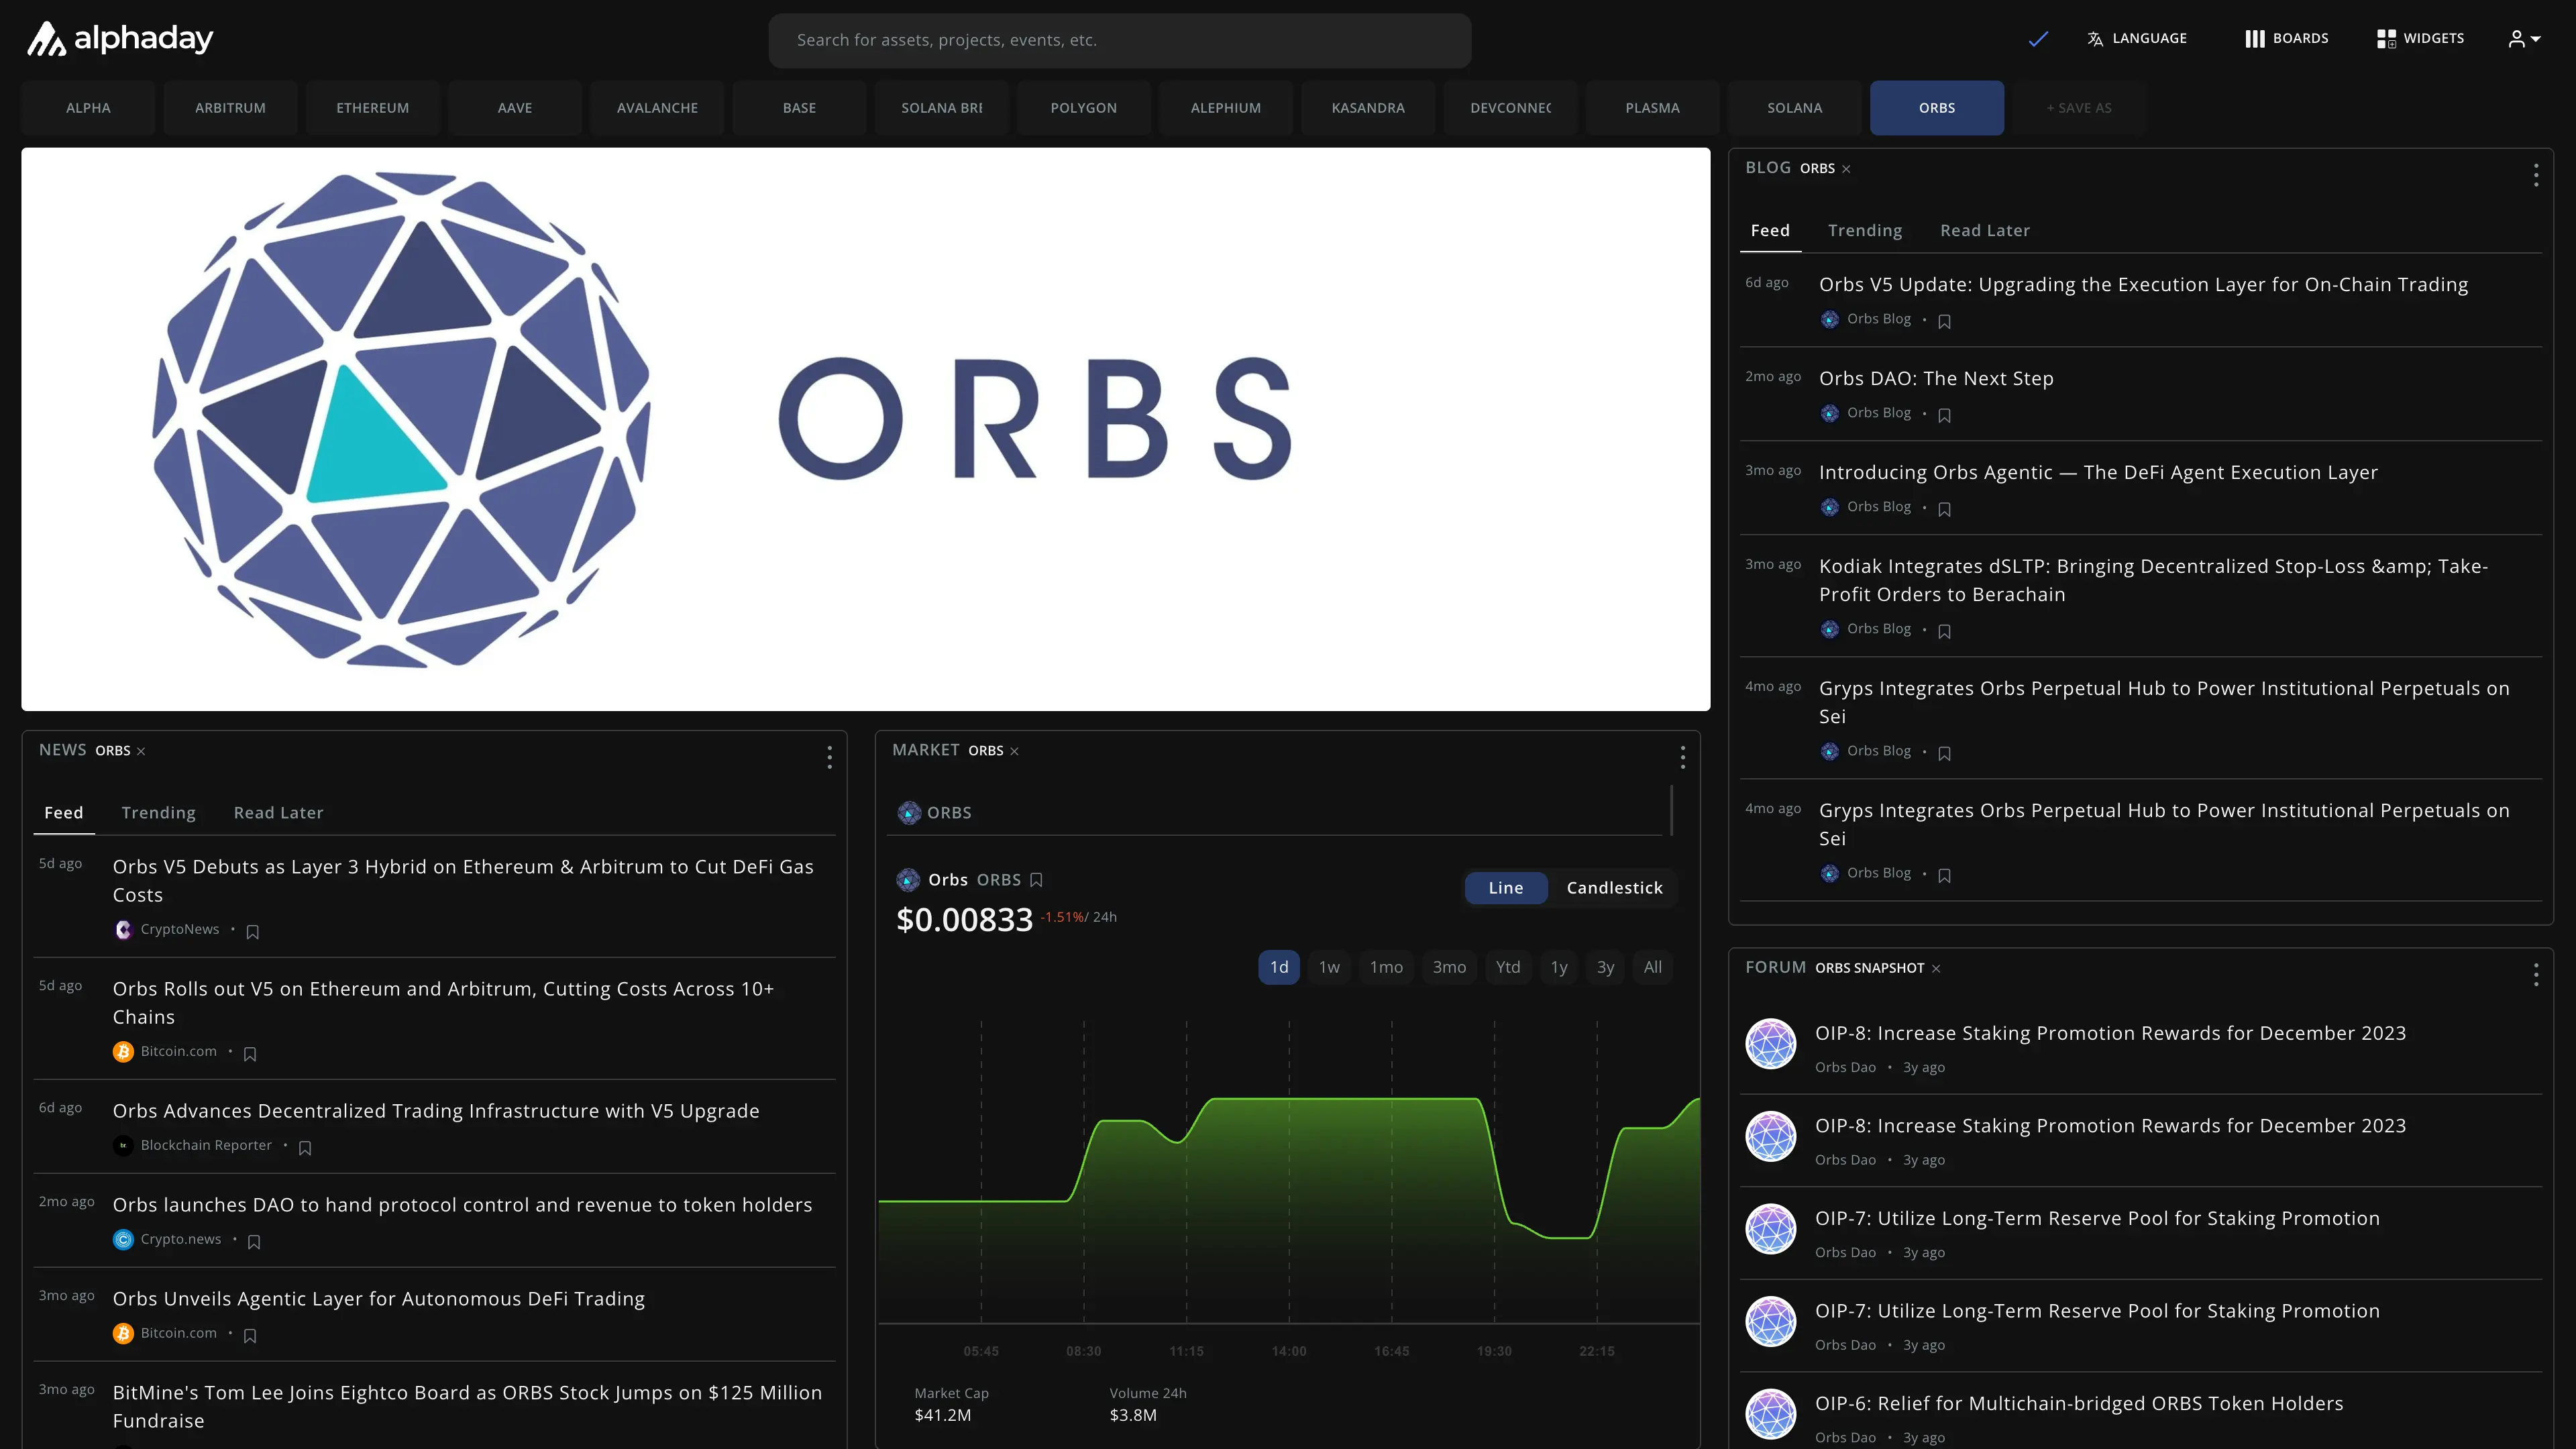This screenshot has height=1449, width=2576.
Task: Open the Blog widget three-dot menu
Action: point(2536,175)
